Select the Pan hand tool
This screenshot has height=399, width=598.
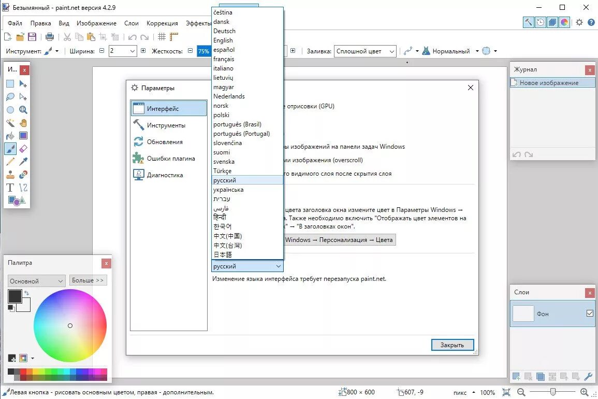(23, 123)
